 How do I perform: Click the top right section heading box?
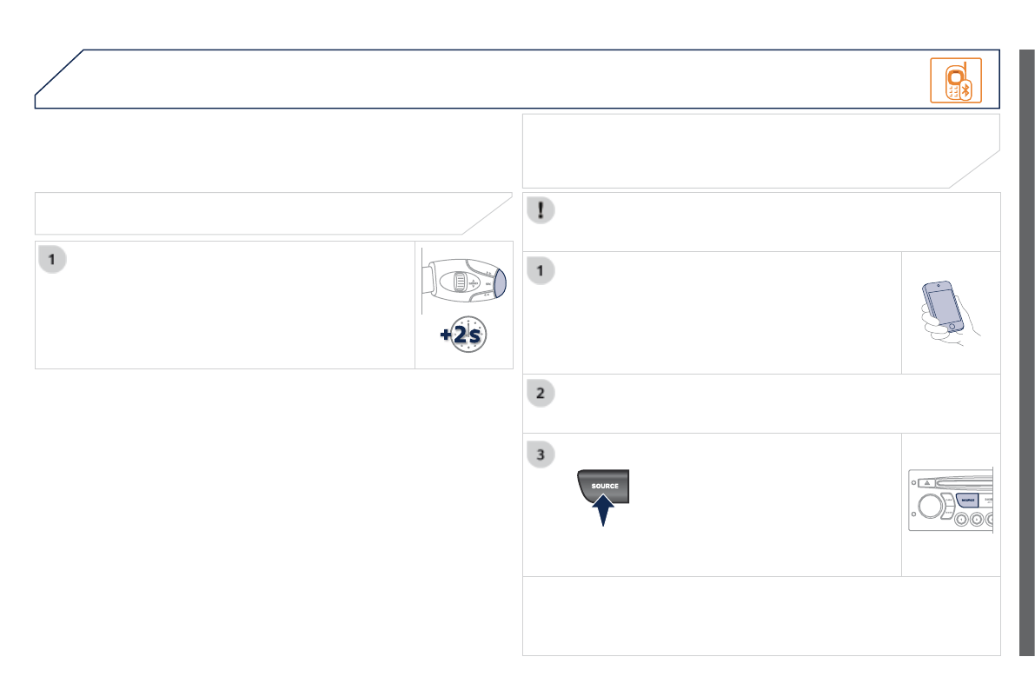761,151
